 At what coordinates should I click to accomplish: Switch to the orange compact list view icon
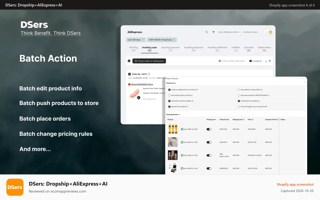270,32
